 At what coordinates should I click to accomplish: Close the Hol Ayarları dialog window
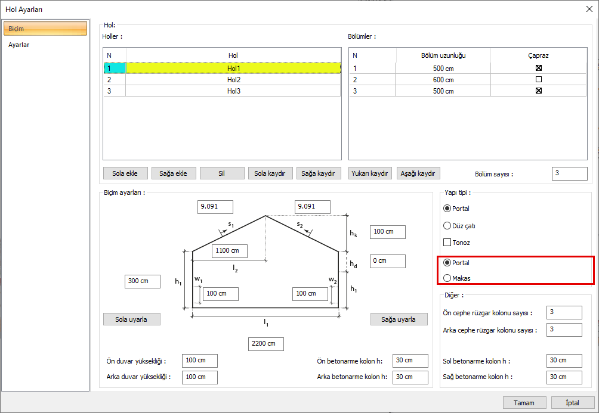click(589, 9)
